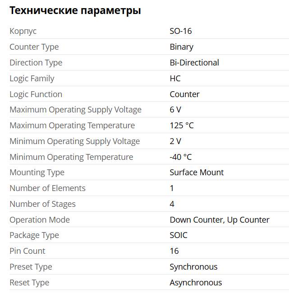Select the 'Asynchronous' reset type value
The height and width of the screenshot is (294, 289).
point(196,283)
